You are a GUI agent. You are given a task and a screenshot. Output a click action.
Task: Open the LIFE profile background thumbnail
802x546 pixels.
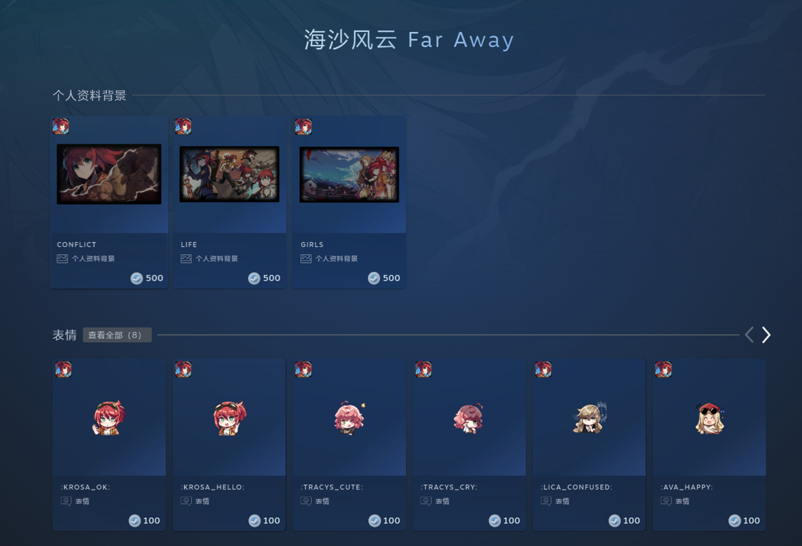[229, 174]
